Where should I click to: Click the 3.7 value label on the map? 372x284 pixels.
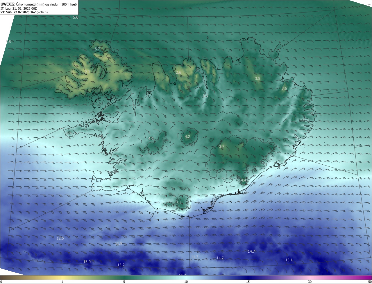pos(222,147)
